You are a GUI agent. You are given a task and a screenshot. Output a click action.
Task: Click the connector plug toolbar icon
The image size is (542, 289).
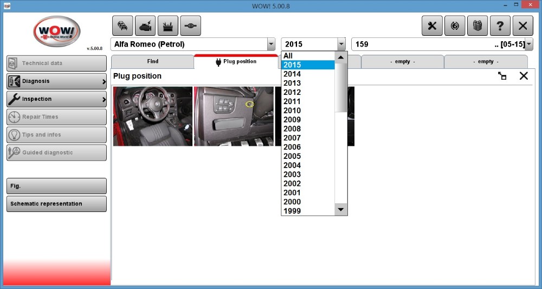190,25
